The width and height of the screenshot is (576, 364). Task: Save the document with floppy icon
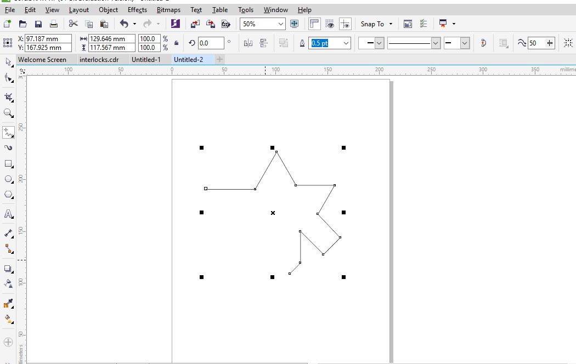point(38,24)
